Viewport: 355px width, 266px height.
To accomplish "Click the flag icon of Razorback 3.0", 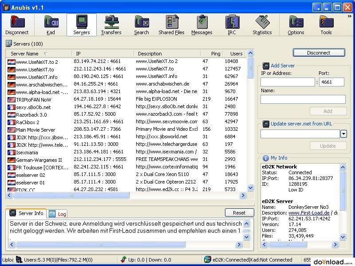I will [x=12, y=115].
